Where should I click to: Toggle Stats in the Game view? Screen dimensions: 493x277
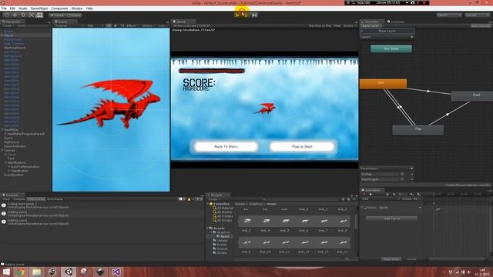[337, 25]
